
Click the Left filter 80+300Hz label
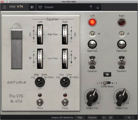[49, 77]
